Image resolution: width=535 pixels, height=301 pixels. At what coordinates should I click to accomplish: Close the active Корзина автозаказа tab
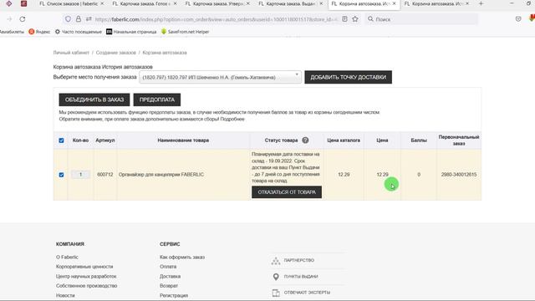pos(394,3)
